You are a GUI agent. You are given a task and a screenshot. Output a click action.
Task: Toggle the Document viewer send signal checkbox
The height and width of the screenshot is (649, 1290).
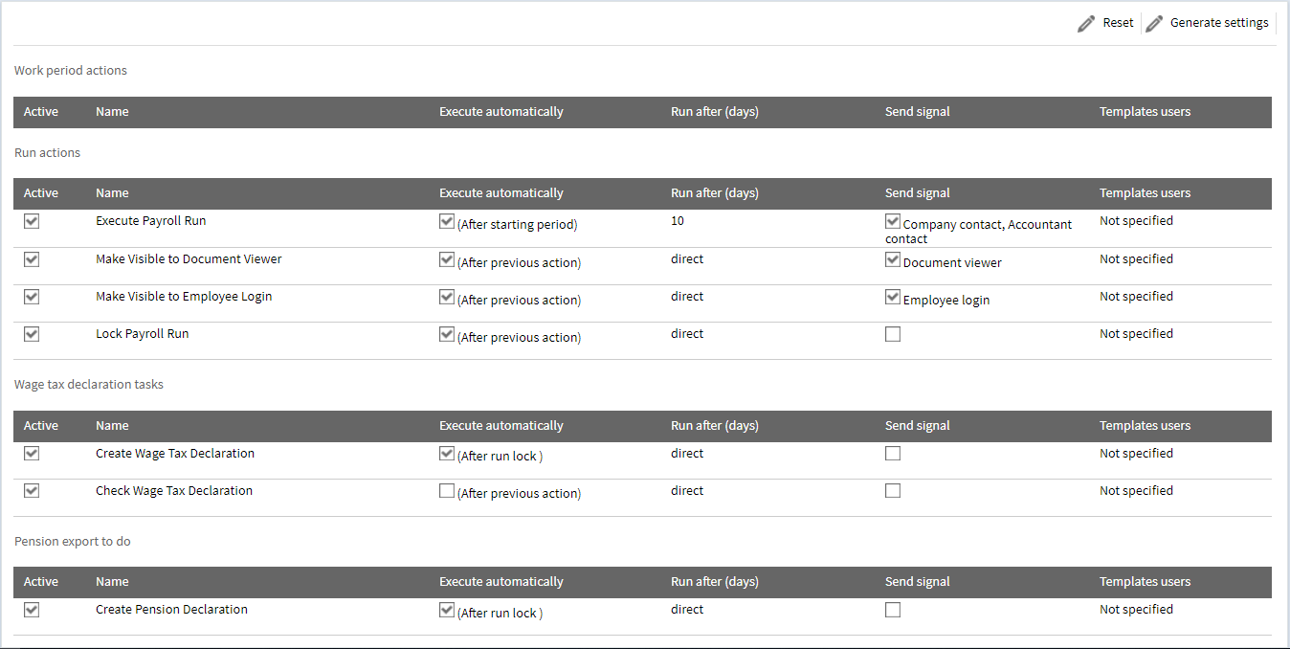(893, 259)
